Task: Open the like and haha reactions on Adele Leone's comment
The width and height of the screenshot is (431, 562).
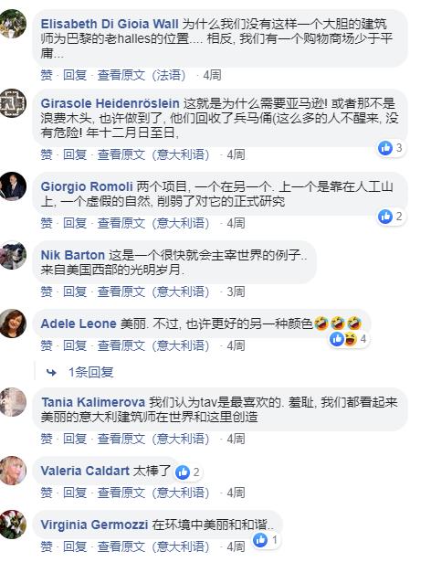Action: click(348, 339)
